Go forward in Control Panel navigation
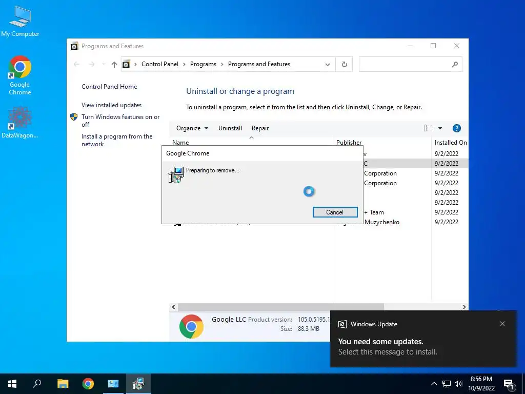 pyautogui.click(x=91, y=64)
